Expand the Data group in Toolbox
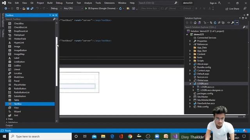This screenshot has width=250, height=140. click(7, 119)
